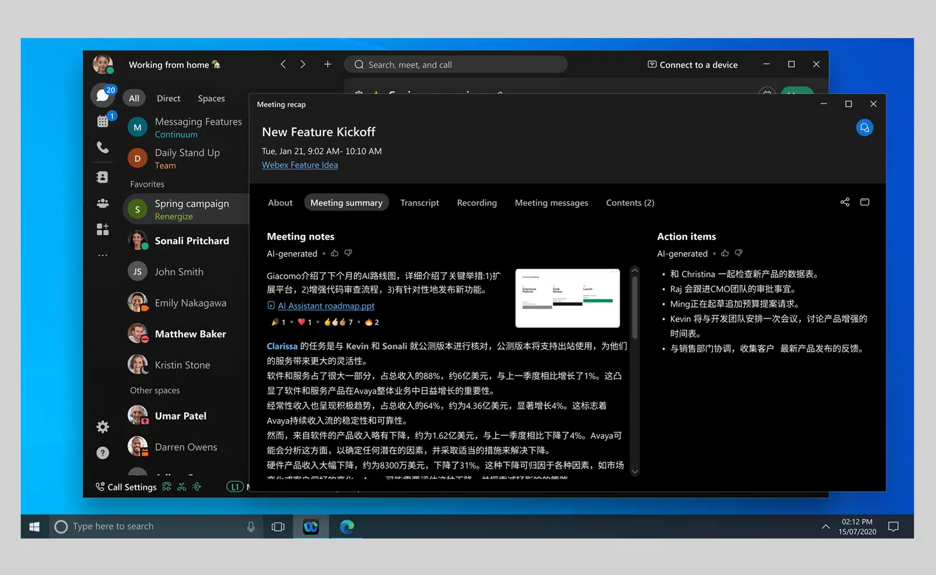Click the Search, meet, and call field

point(456,65)
